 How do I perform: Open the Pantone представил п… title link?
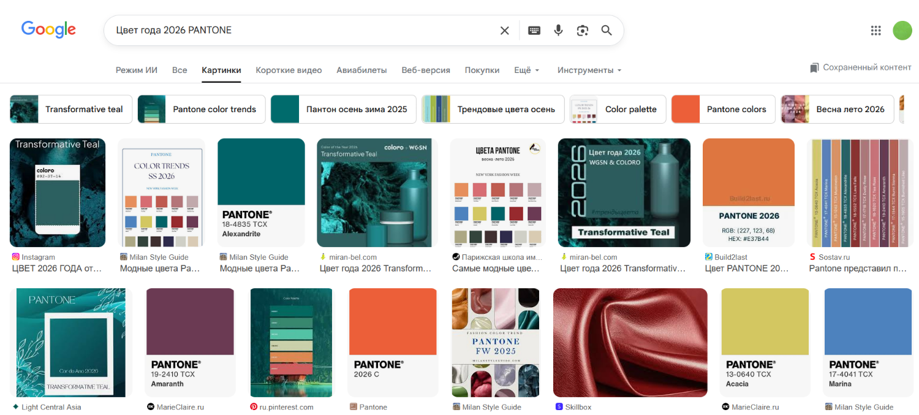pos(858,268)
